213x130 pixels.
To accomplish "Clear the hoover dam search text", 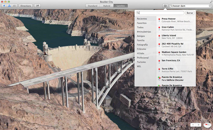I will 210,6.
